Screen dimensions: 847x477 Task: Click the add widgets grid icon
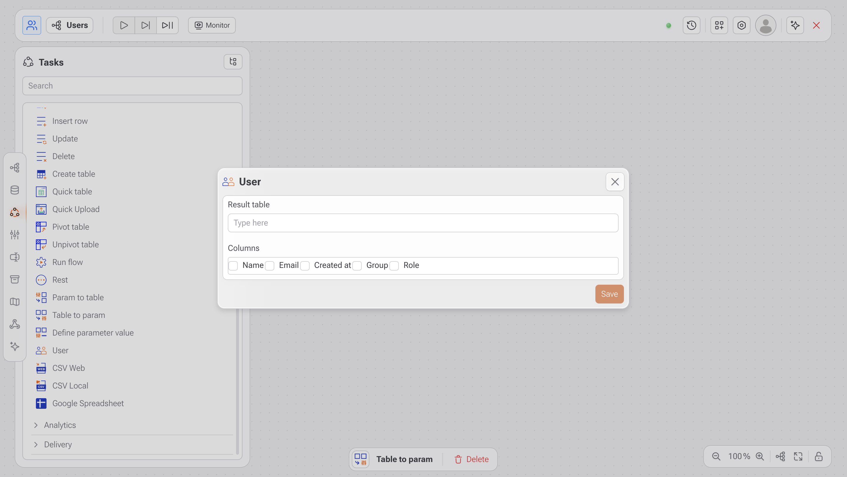click(x=719, y=25)
